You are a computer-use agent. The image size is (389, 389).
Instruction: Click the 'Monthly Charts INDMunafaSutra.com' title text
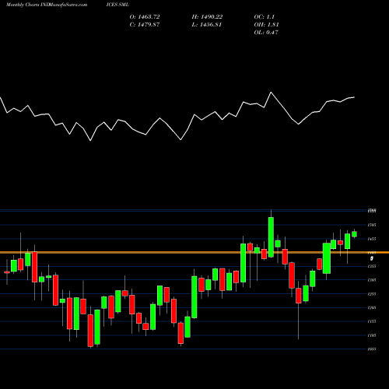coord(47,5)
